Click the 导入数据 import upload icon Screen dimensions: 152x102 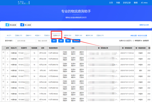click(22, 25)
